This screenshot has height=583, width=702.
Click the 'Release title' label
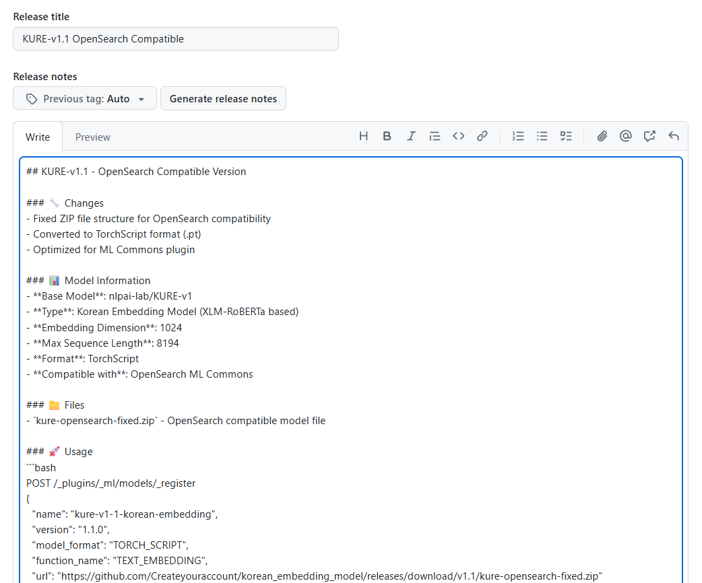41,17
